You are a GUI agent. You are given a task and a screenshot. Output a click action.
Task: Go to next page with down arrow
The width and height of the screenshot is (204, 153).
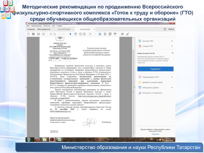pos(55,34)
